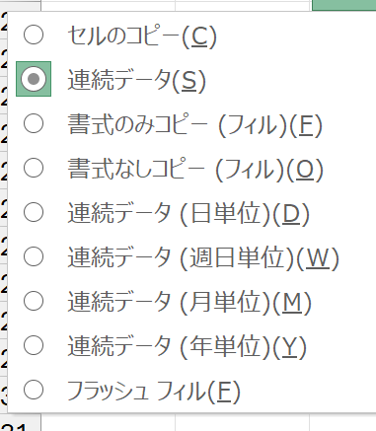Select the フラッシュ フィル(E) radio button
This screenshot has height=431, width=376.
coord(34,390)
